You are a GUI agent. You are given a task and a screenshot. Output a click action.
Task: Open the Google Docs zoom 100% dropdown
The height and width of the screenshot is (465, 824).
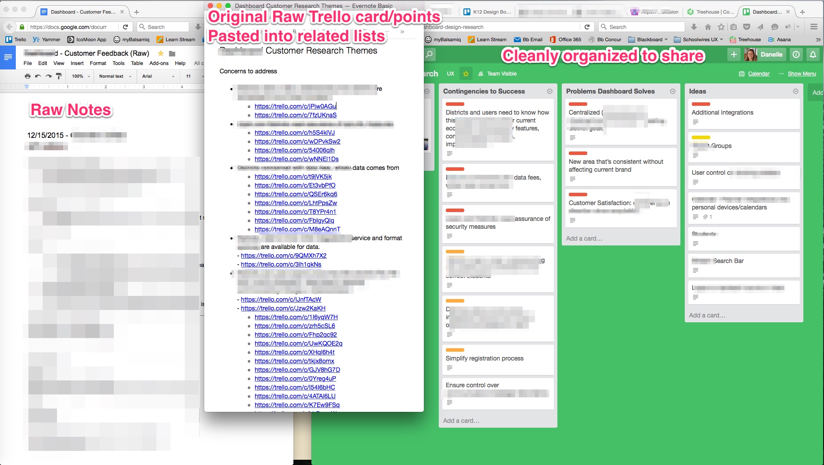81,76
